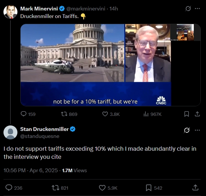206x196 pixels.
Task: Open Grok icon on Druckenmiller's reply
Action: [187, 130]
